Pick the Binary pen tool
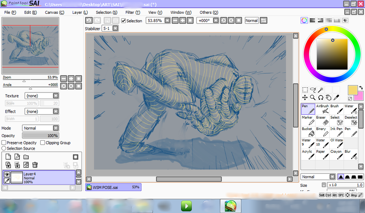 pyautogui.click(x=322, y=132)
